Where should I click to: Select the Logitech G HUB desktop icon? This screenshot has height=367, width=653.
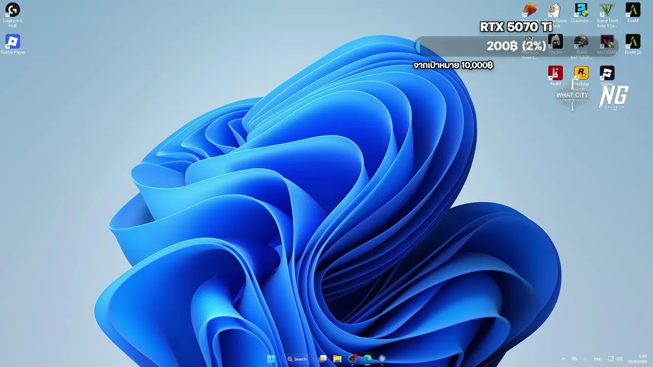(13, 15)
